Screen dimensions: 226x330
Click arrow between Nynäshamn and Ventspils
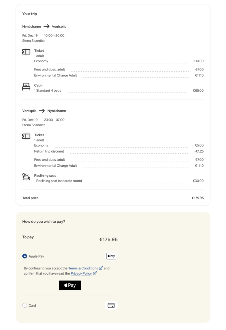click(x=46, y=27)
